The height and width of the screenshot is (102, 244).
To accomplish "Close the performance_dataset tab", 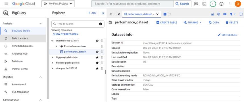I will coord(157,14).
